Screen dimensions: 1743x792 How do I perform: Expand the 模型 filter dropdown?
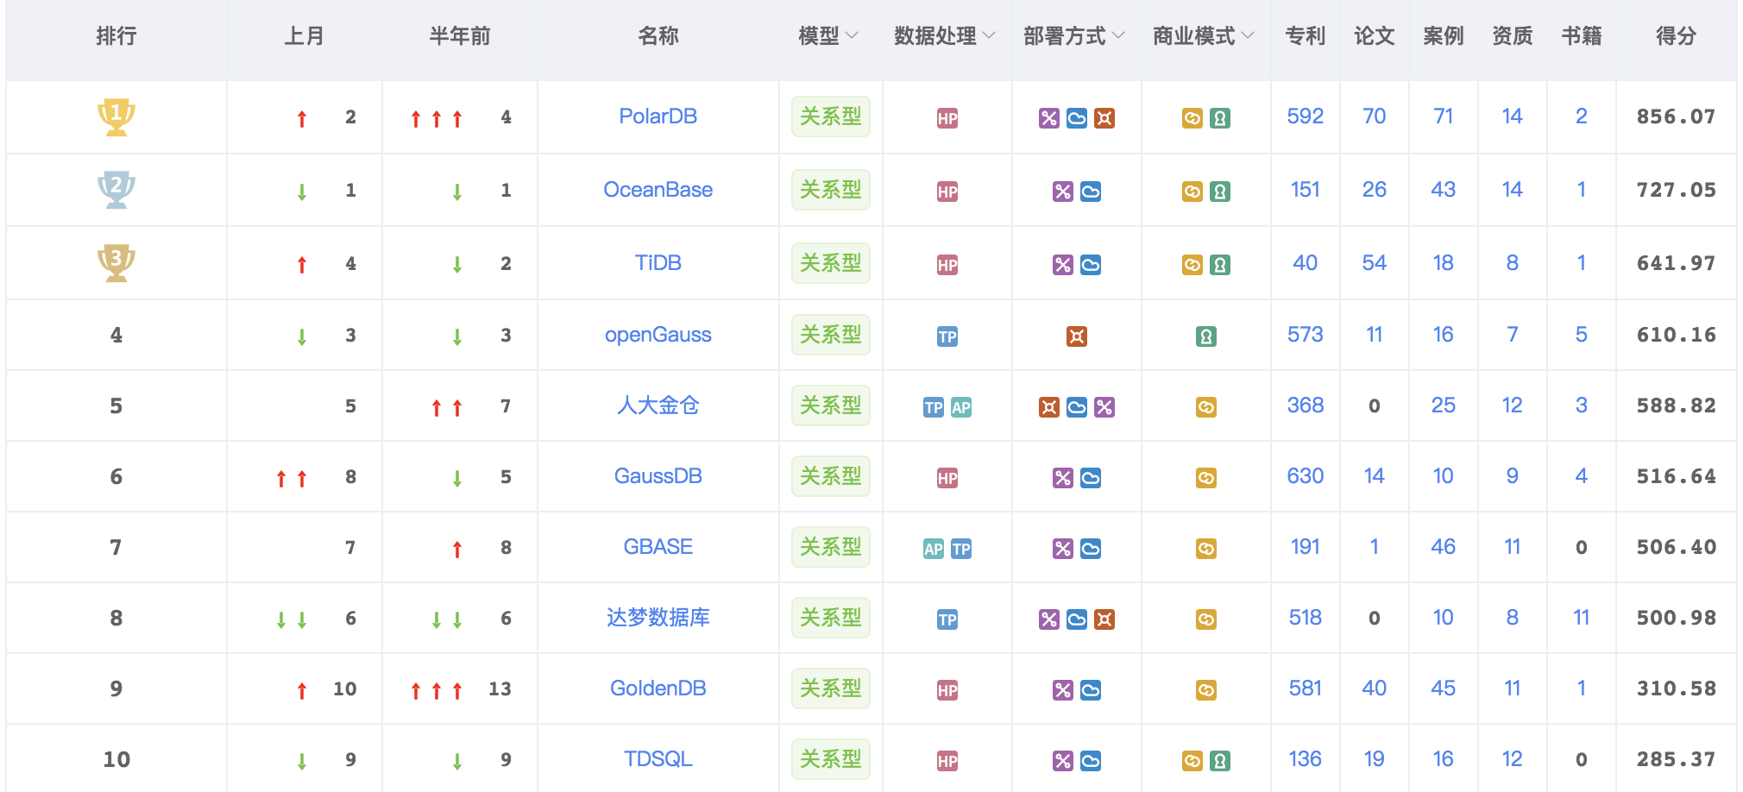(x=828, y=36)
